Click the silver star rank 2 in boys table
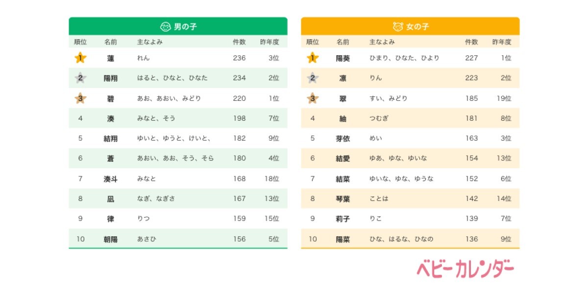Image resolution: width=588 pixels, height=289 pixels. tap(81, 78)
